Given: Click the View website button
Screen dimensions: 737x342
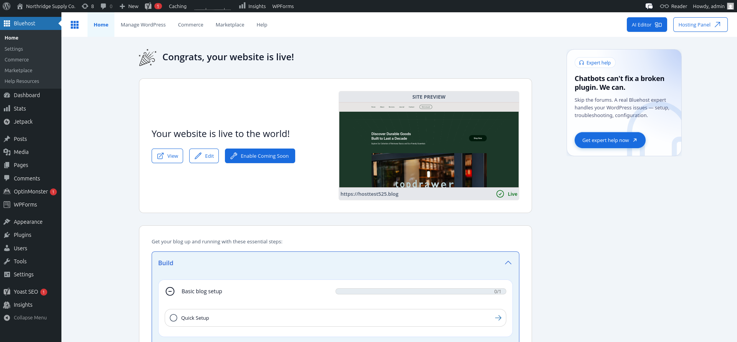Looking at the screenshot, I should pyautogui.click(x=167, y=156).
